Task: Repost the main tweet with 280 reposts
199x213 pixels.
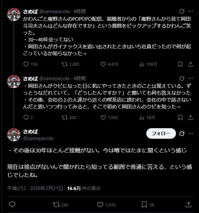Action: (x=56, y=204)
